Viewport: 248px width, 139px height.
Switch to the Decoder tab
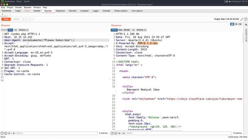[x=72, y=11]
